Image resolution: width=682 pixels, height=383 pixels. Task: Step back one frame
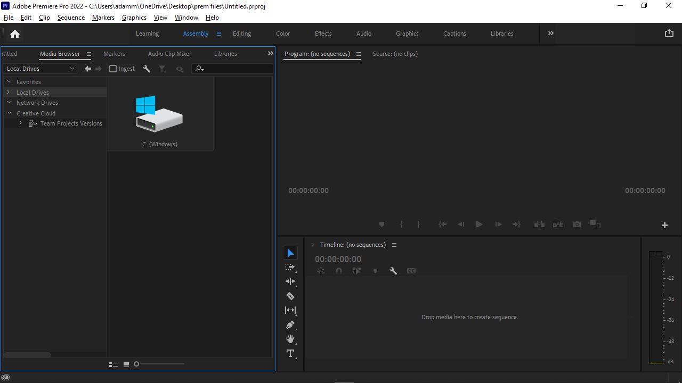(461, 224)
